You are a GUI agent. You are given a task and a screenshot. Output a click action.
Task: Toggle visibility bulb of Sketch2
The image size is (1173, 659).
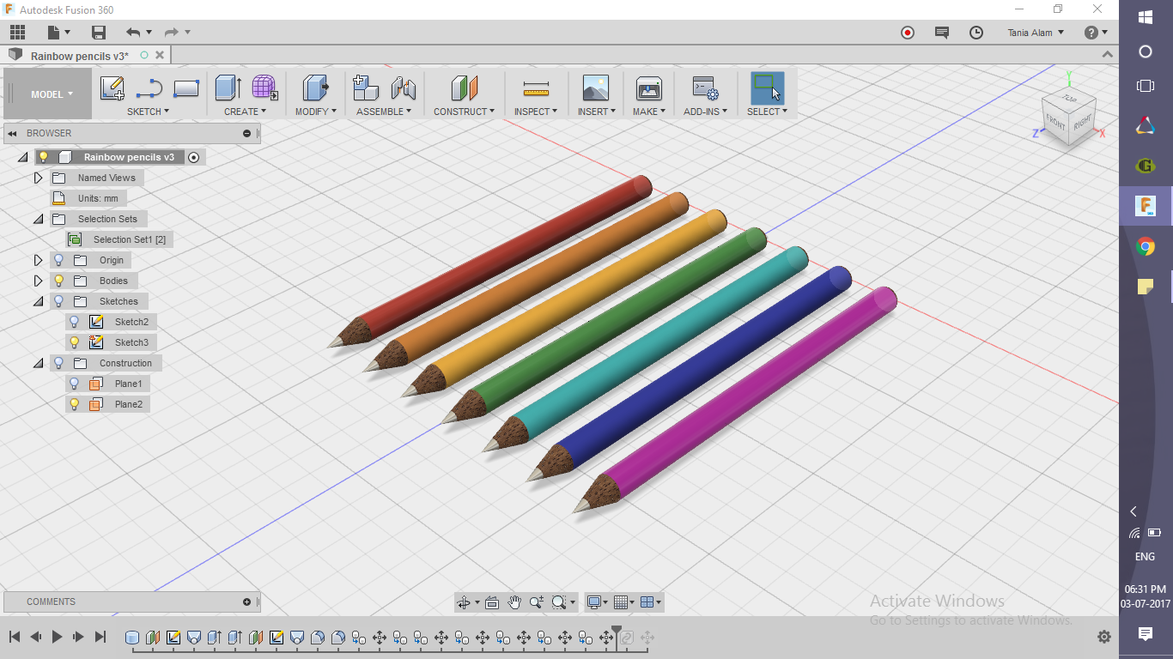pyautogui.click(x=74, y=322)
